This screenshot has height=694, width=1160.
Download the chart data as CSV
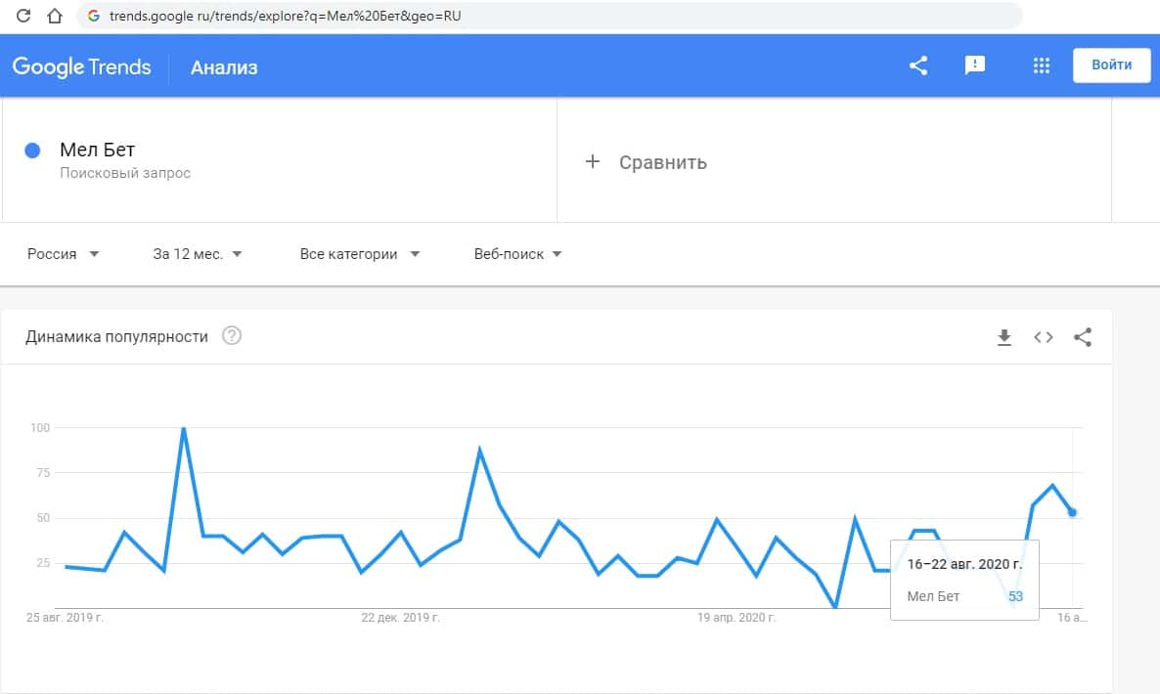pos(1004,337)
